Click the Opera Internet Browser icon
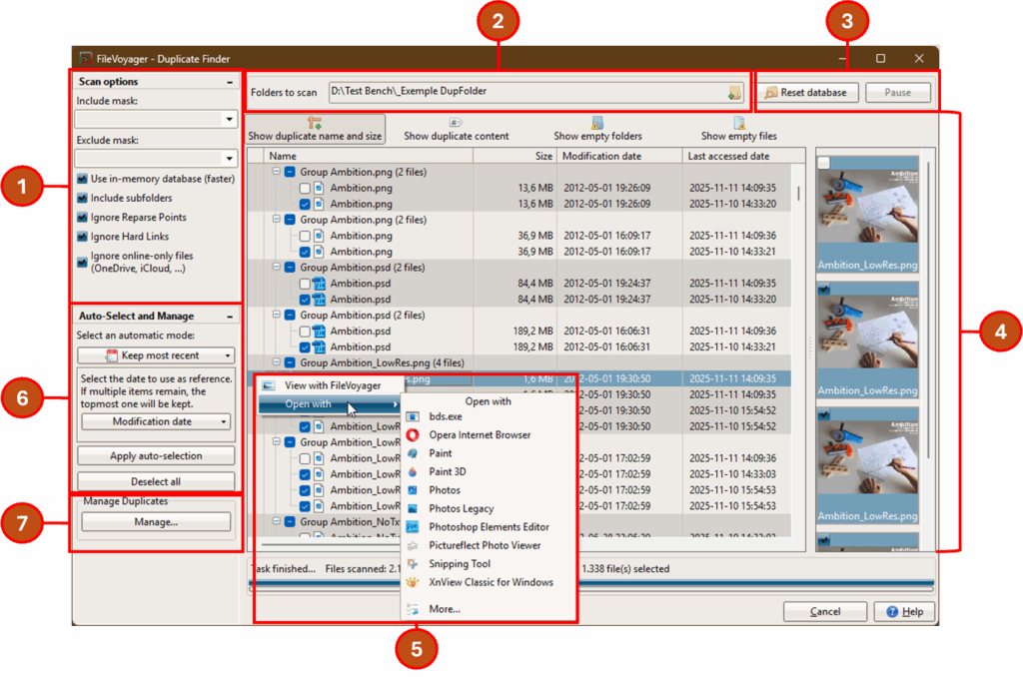 (413, 435)
